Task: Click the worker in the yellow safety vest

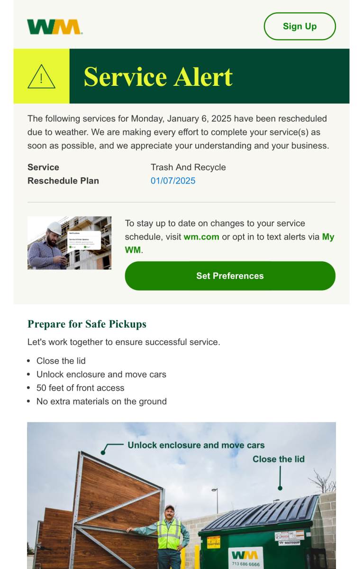Action: 169,536
